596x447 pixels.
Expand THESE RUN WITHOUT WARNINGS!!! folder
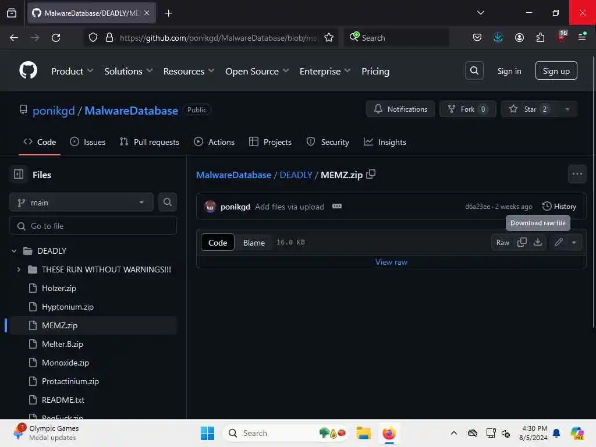[19, 269]
